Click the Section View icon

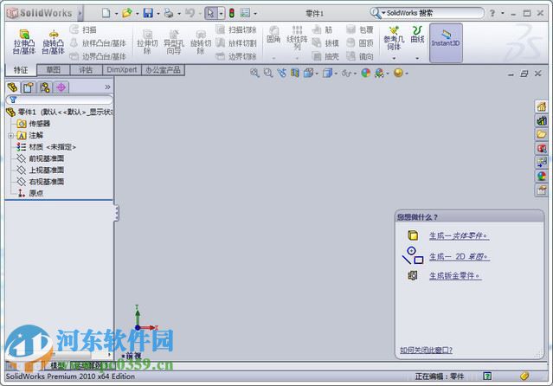coord(295,73)
